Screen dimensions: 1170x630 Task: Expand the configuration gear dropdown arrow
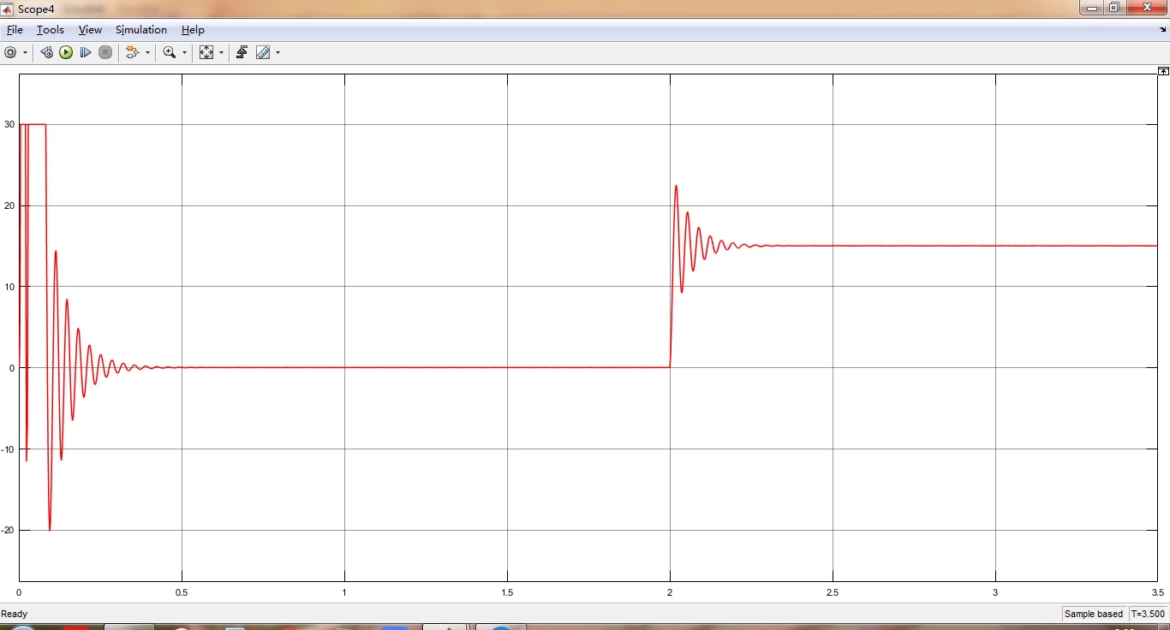pos(25,52)
